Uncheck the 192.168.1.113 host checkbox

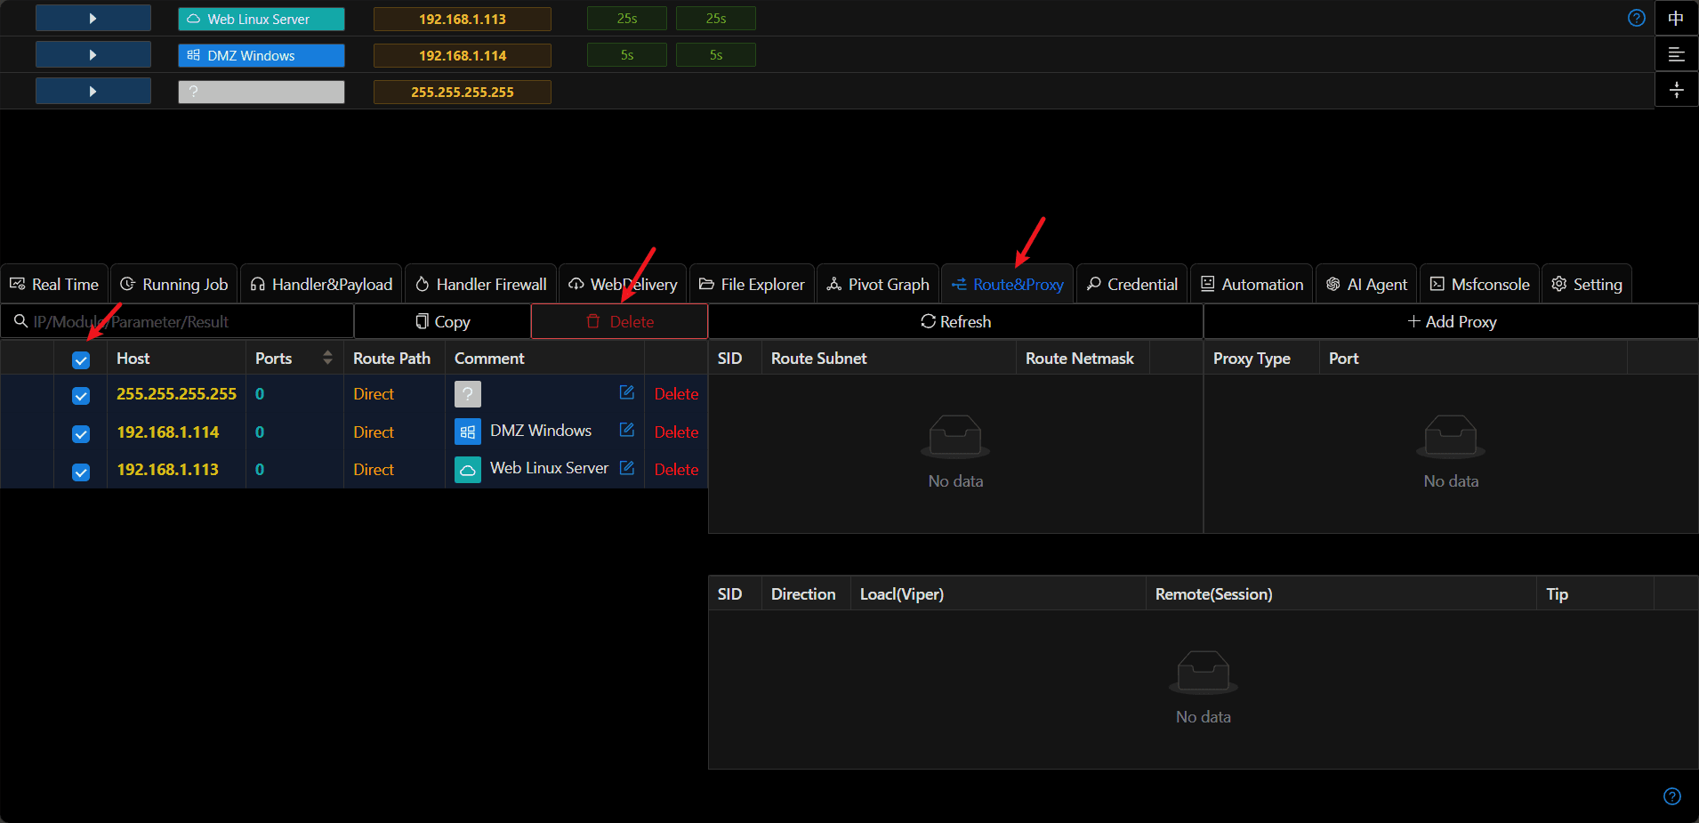tap(81, 472)
